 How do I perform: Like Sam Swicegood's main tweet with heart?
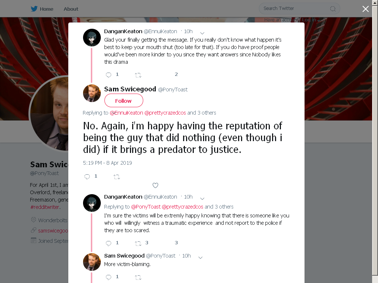155,185
